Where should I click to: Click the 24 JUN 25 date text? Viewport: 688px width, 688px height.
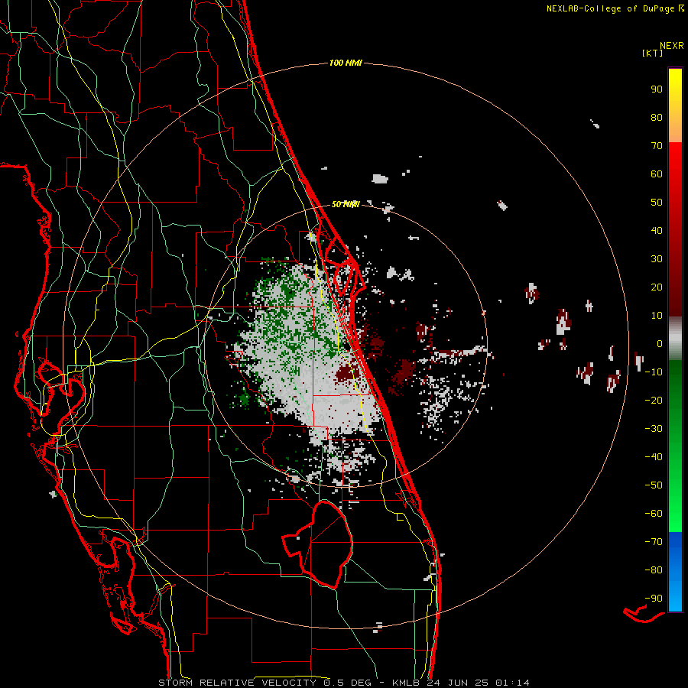(x=459, y=683)
